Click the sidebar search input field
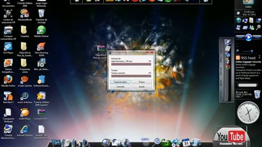This screenshot has width=262, height=147. click(247, 85)
